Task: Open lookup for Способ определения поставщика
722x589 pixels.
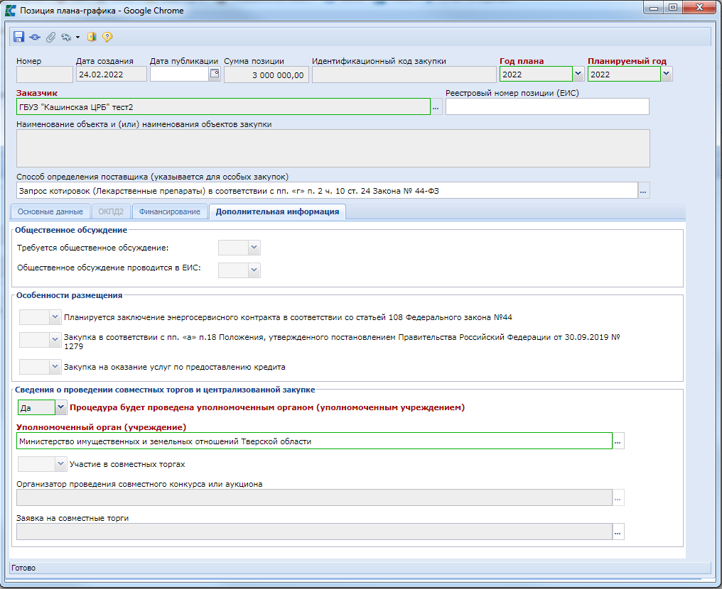Action: pyautogui.click(x=644, y=190)
